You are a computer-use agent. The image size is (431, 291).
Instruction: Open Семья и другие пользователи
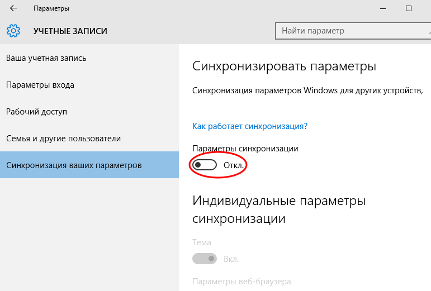click(x=89, y=139)
